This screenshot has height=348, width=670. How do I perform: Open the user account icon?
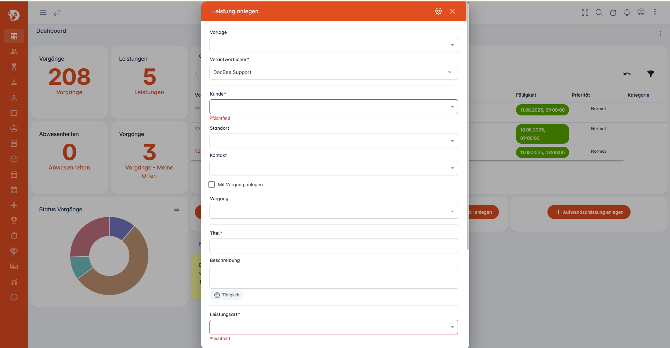pos(641,12)
